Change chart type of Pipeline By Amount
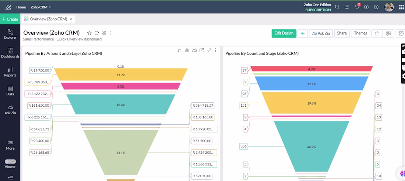The height and width of the screenshot is (181, 405). click(187, 50)
